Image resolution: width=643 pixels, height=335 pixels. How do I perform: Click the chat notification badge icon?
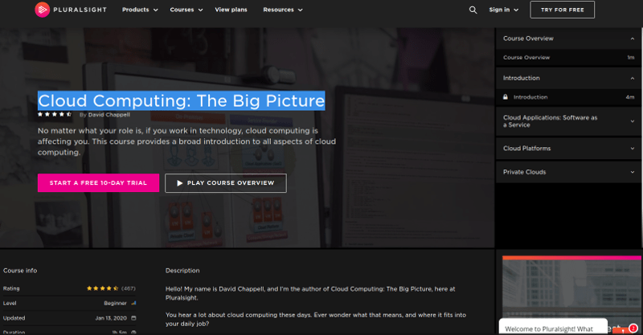click(633, 328)
